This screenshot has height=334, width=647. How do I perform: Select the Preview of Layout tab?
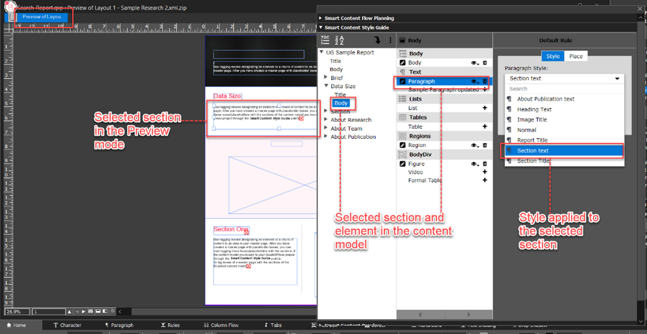pyautogui.click(x=44, y=17)
